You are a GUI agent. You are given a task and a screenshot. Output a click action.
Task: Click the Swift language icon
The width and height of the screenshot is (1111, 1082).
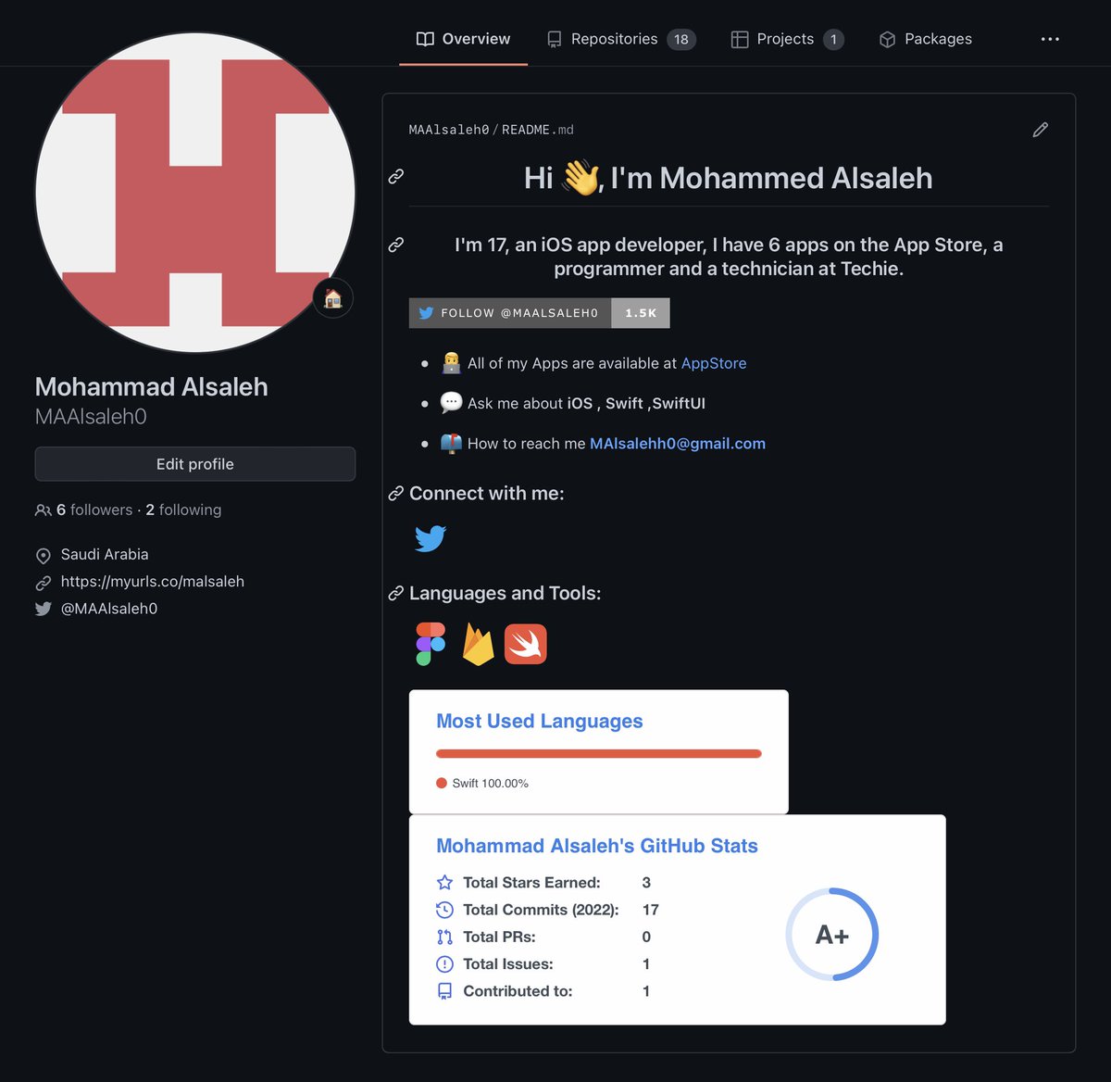[x=525, y=644]
